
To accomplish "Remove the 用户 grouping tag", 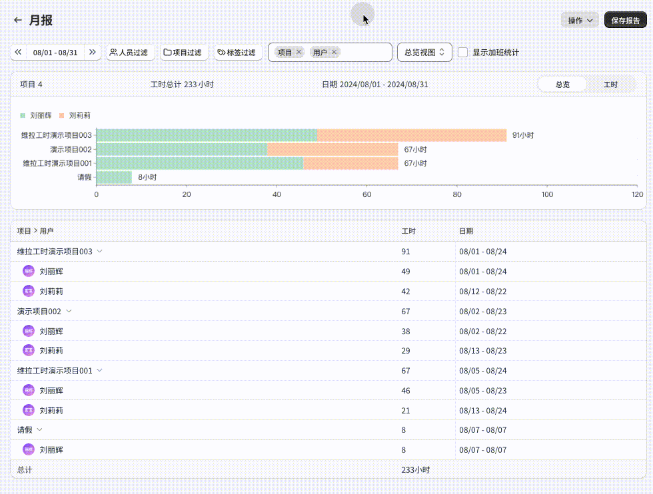I will 334,52.
